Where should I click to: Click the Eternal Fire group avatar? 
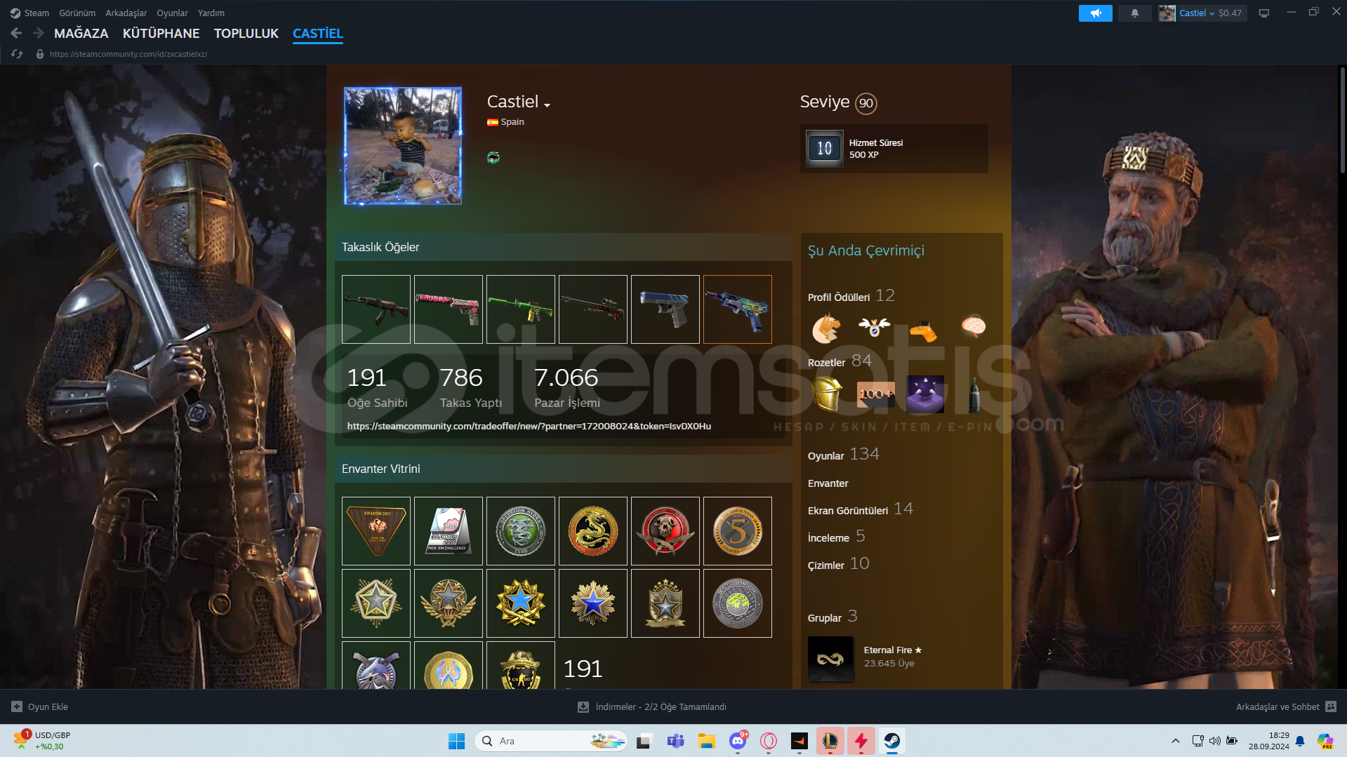pos(830,659)
